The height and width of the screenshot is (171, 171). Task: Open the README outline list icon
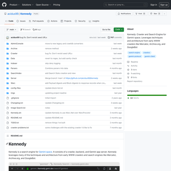[x=8, y=136]
